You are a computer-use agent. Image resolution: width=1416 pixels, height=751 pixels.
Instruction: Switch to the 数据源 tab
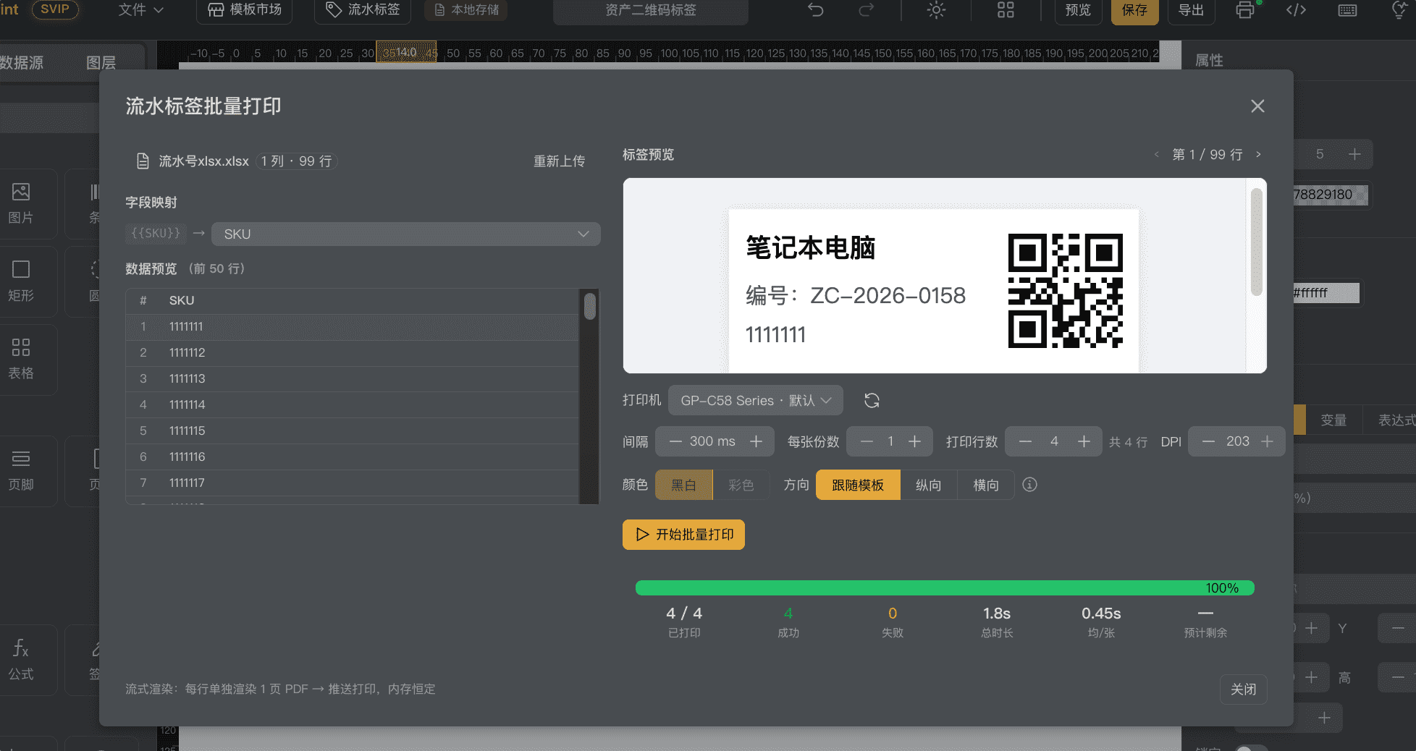click(x=22, y=63)
